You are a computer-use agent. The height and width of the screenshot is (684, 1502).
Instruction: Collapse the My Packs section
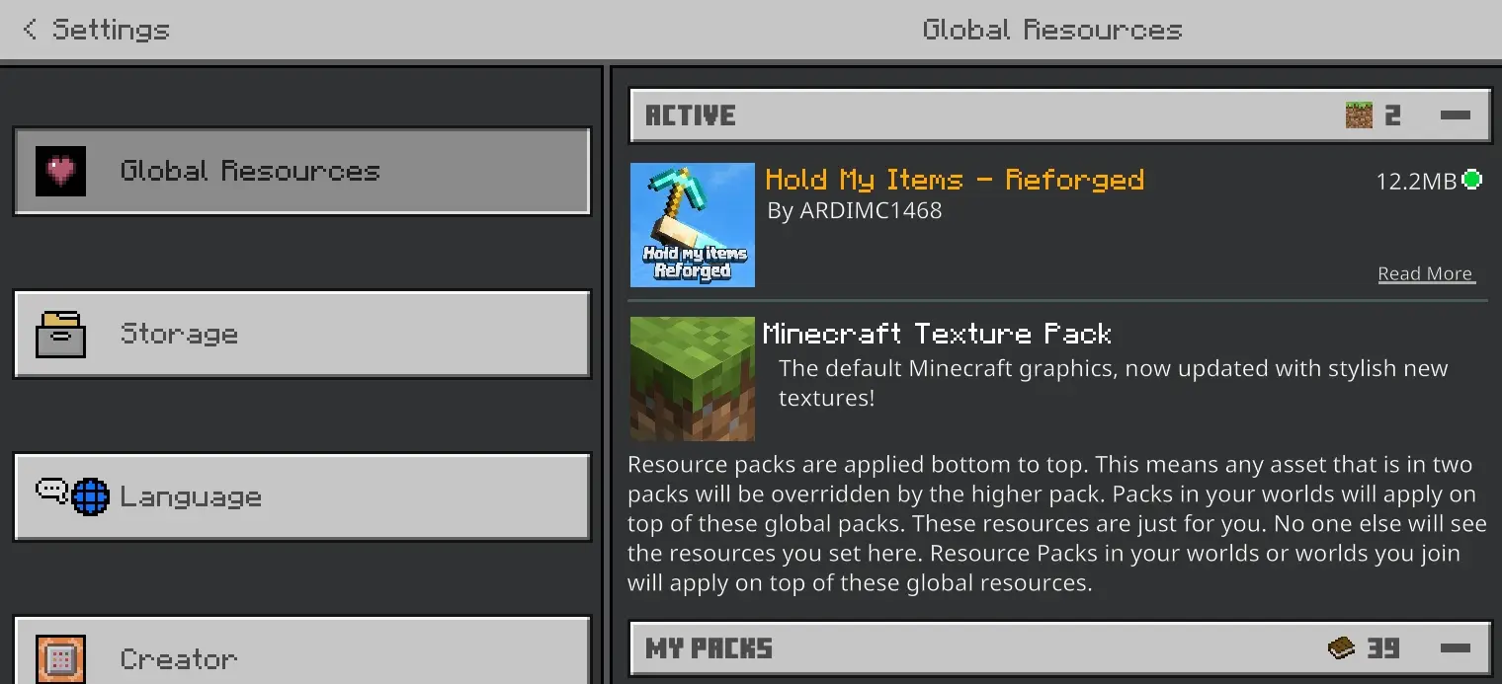[x=1456, y=648]
